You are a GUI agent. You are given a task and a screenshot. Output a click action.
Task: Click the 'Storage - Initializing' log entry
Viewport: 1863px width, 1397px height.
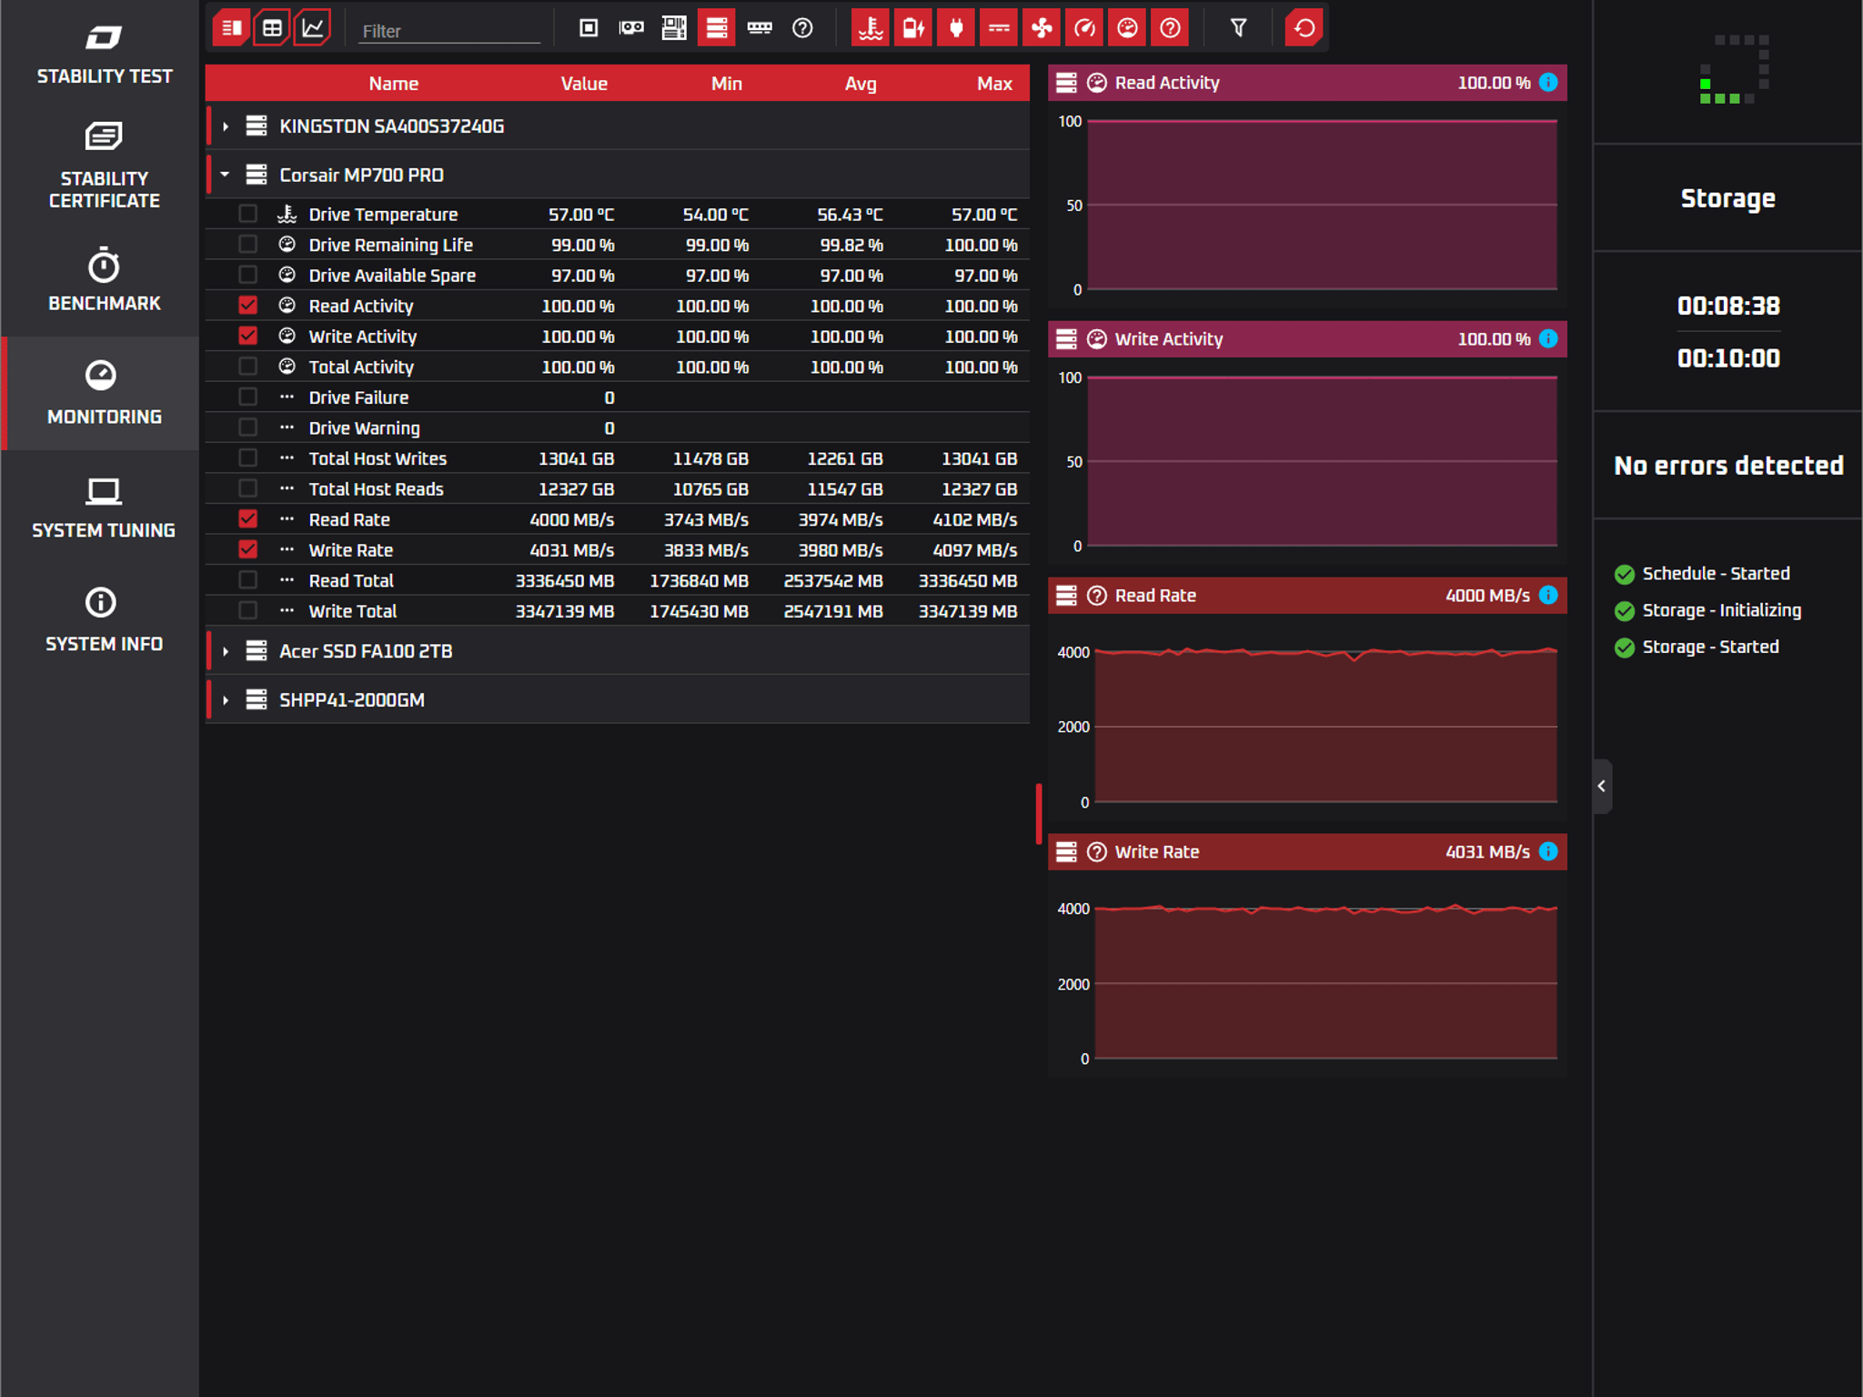(1708, 610)
